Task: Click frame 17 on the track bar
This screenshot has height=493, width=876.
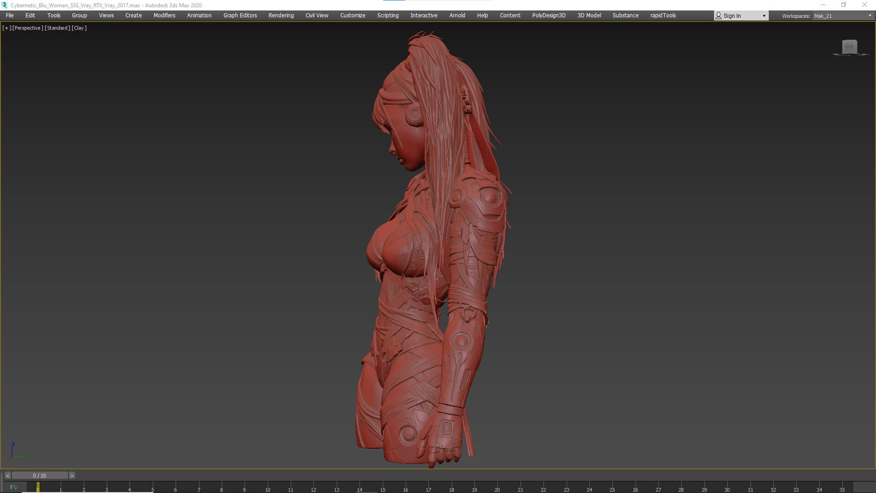Action: (428, 489)
